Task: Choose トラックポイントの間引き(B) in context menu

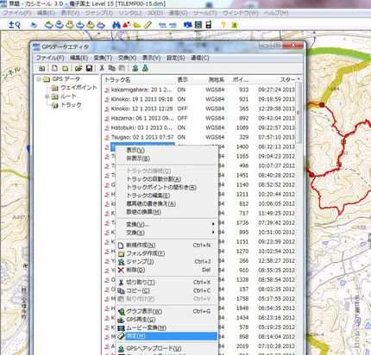Action: (x=167, y=188)
